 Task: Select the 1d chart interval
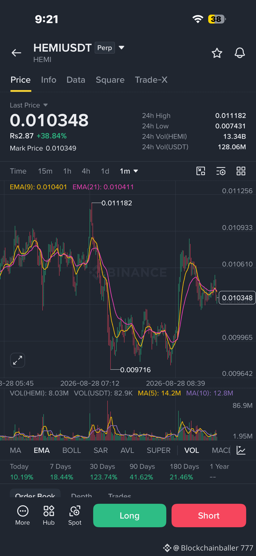pyautogui.click(x=105, y=171)
